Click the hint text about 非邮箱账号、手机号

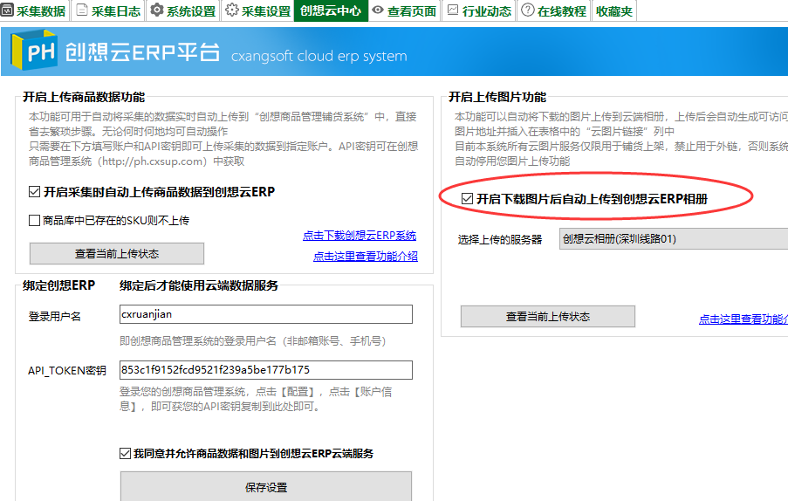pyautogui.click(x=253, y=341)
